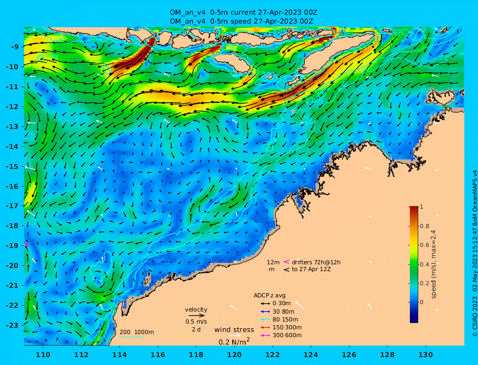Click the colorbar tick label '0.8'

425,226
